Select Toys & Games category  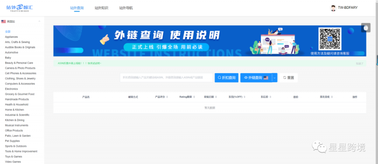coord(14,157)
